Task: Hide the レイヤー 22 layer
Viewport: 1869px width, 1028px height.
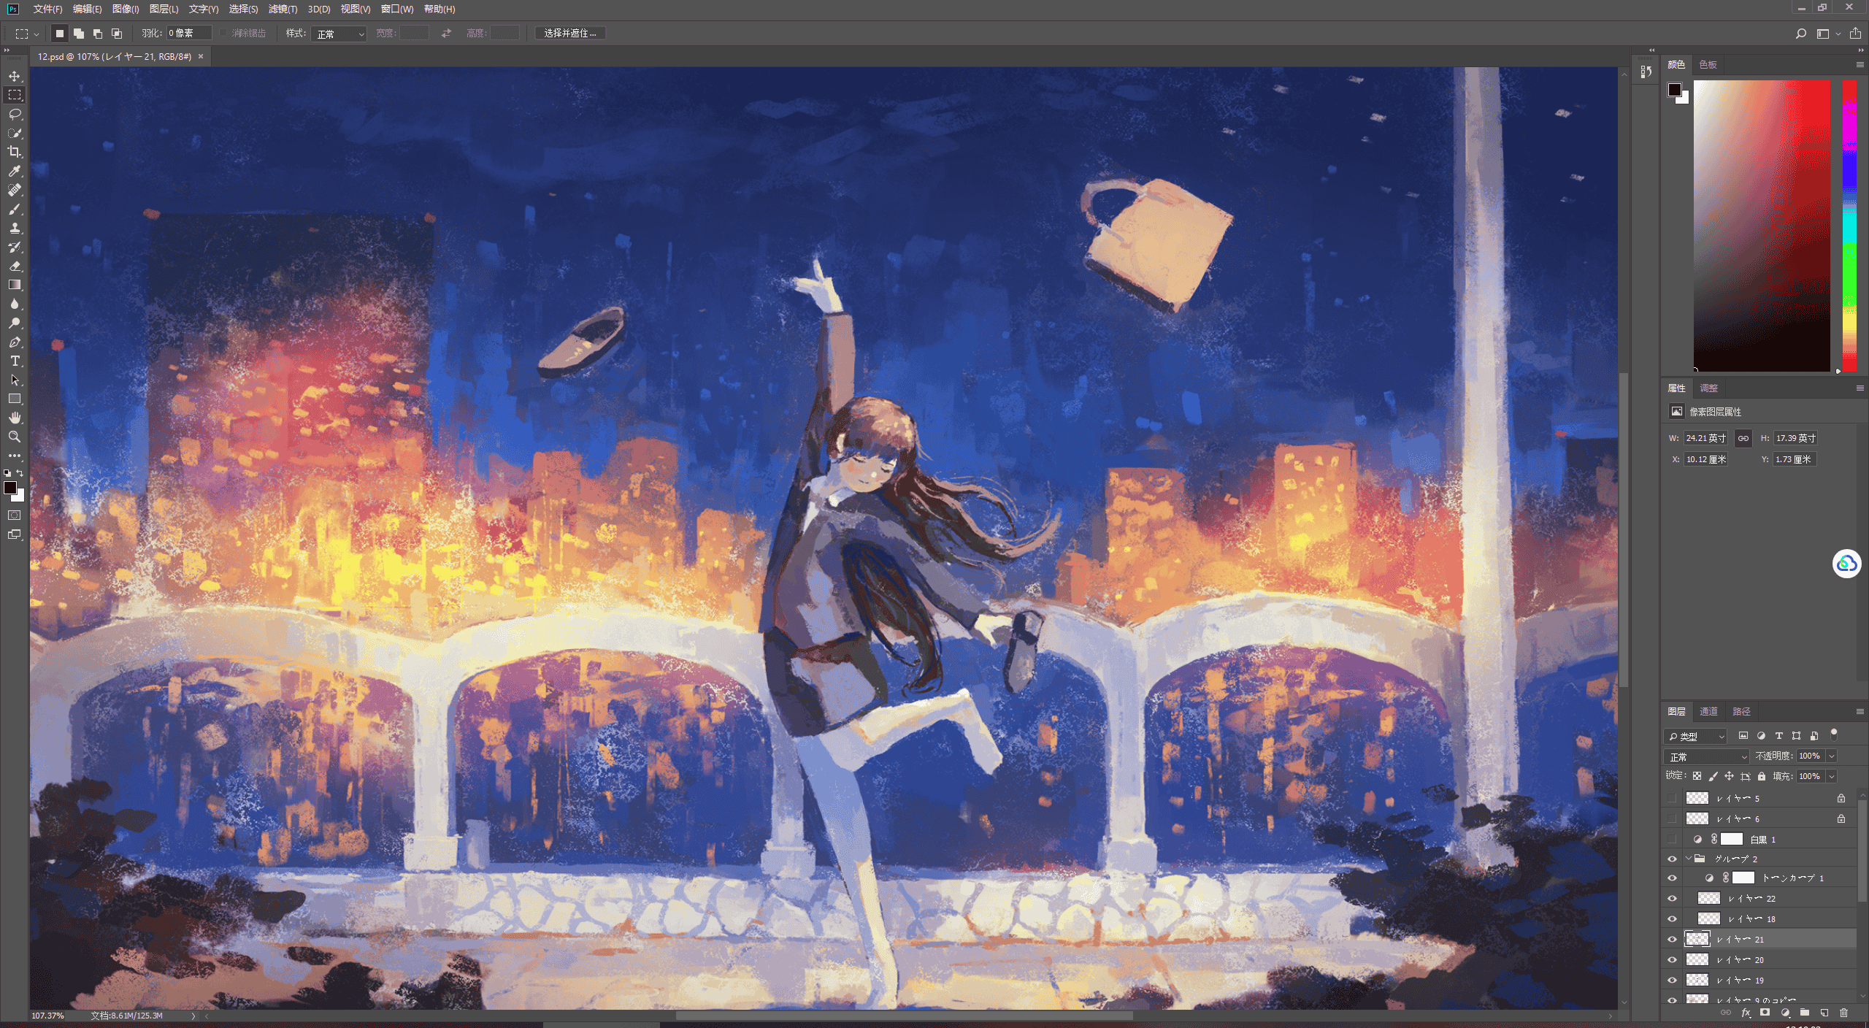Action: coord(1672,899)
